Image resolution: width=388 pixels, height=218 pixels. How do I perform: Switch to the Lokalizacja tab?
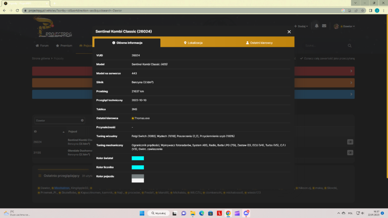point(193,43)
